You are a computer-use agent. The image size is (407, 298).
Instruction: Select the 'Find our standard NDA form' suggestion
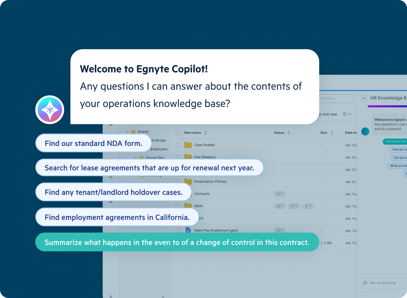coord(93,143)
